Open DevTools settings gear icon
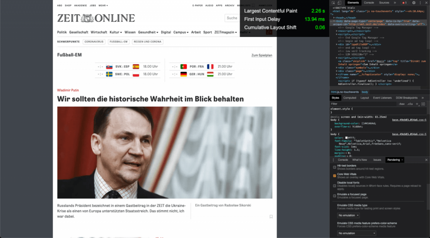This screenshot has width=430, height=238. tap(414, 3)
